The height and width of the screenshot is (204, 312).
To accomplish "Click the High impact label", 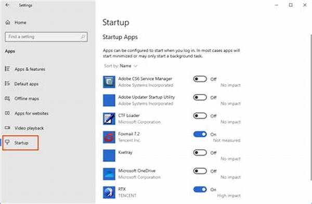I will [229, 196].
